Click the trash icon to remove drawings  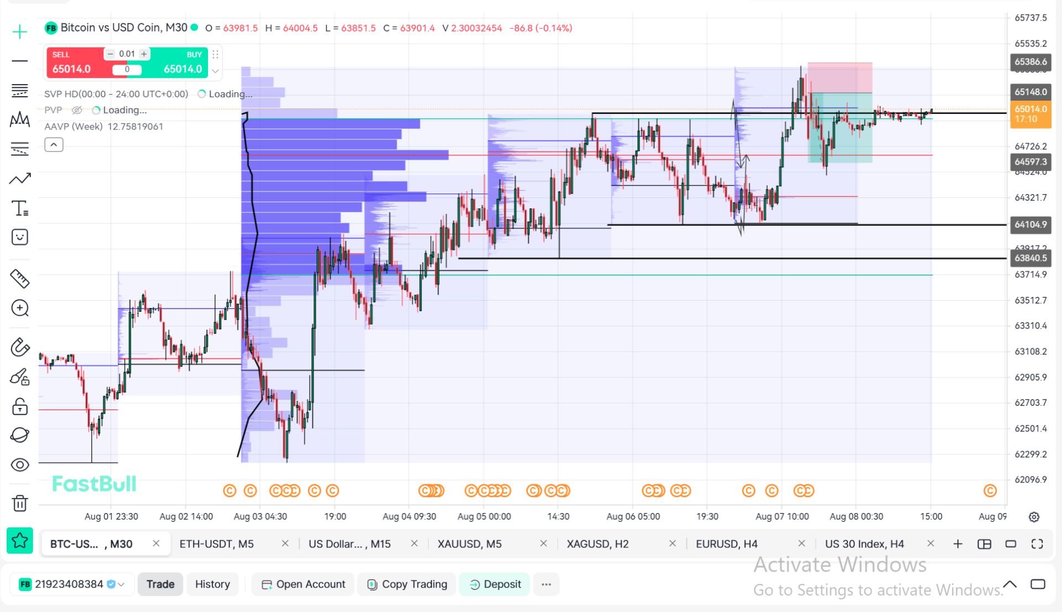(20, 503)
